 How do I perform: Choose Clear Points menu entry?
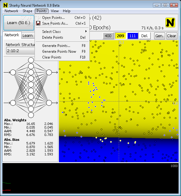pos(62,57)
